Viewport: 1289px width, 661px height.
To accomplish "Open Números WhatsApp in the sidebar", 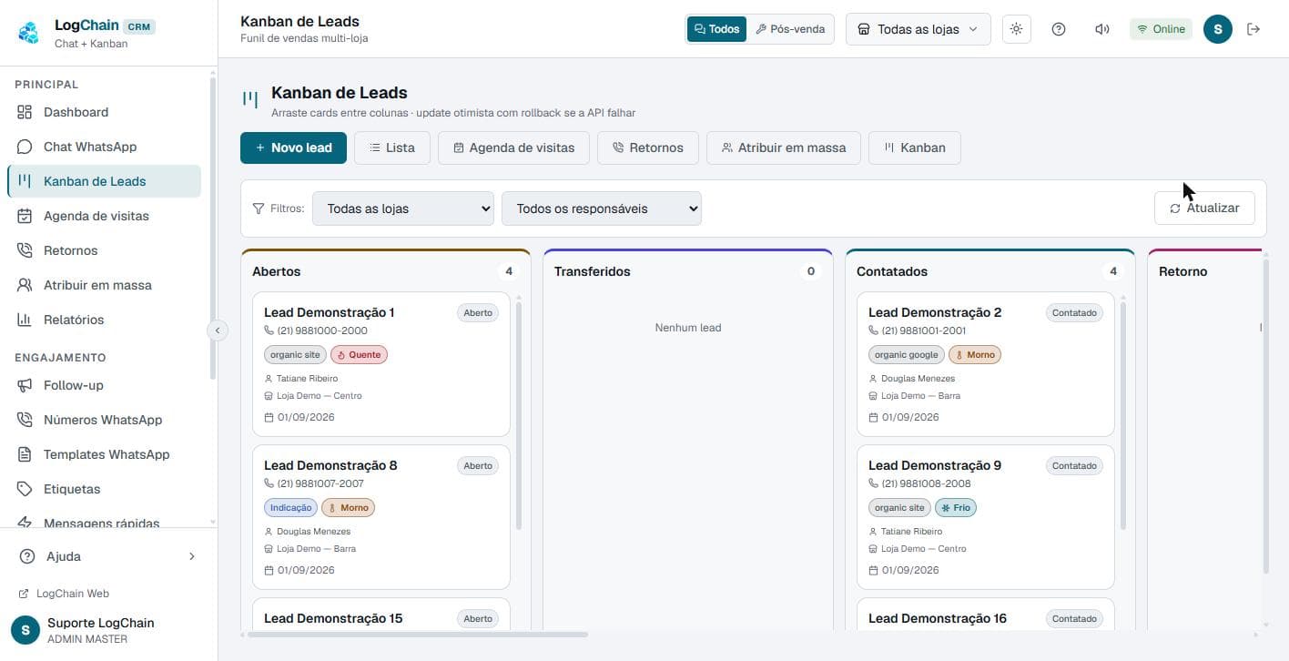I will 104,420.
